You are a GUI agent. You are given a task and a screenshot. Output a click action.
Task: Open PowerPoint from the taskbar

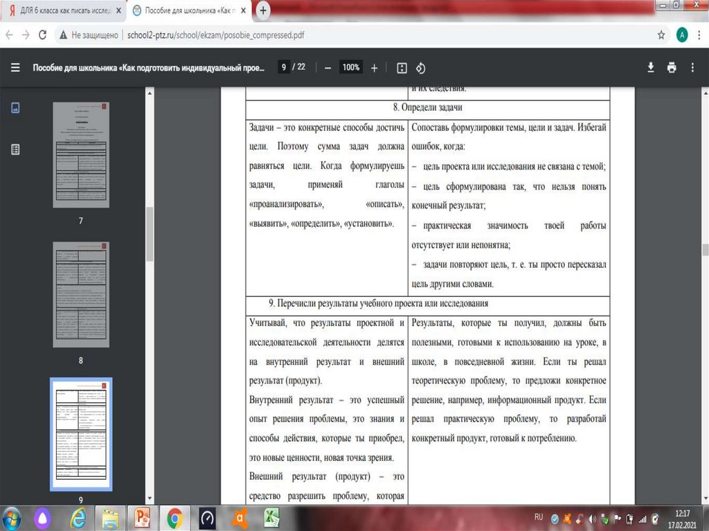point(143,517)
